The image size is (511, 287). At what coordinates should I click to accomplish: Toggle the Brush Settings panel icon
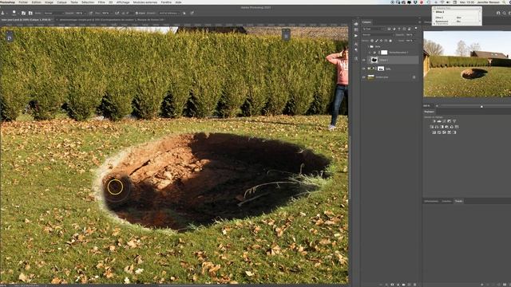pos(23,13)
